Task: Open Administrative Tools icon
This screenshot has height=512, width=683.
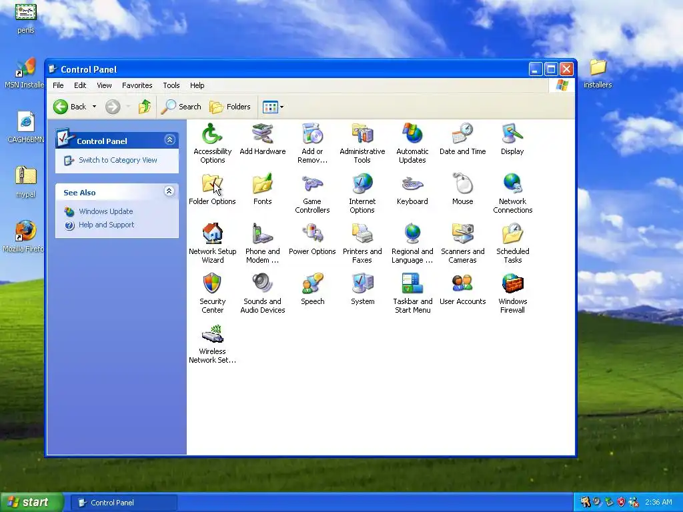Action: [362, 143]
